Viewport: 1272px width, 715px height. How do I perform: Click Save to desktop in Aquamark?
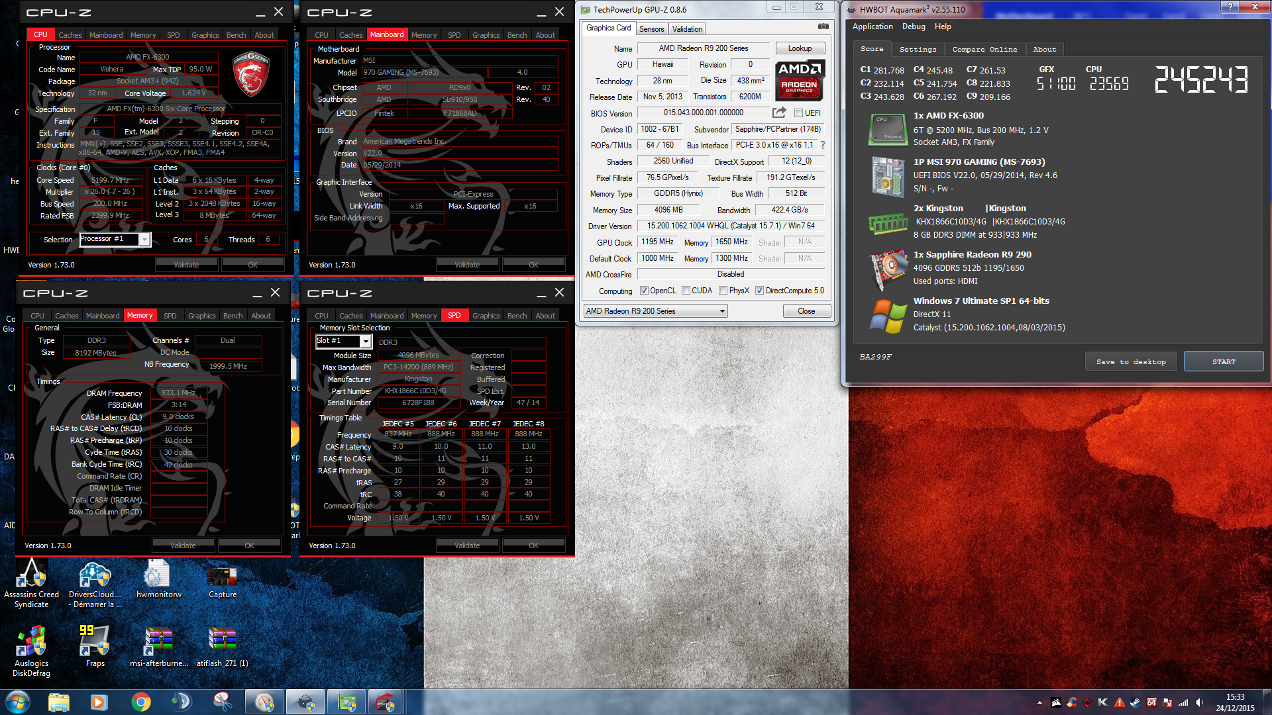tap(1131, 362)
